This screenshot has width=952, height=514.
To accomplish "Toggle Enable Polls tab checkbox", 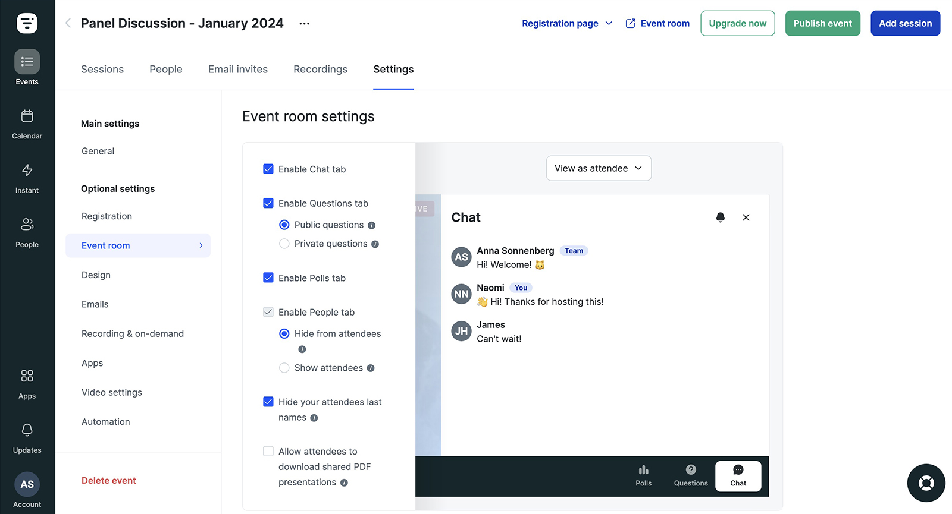I will [x=268, y=278].
